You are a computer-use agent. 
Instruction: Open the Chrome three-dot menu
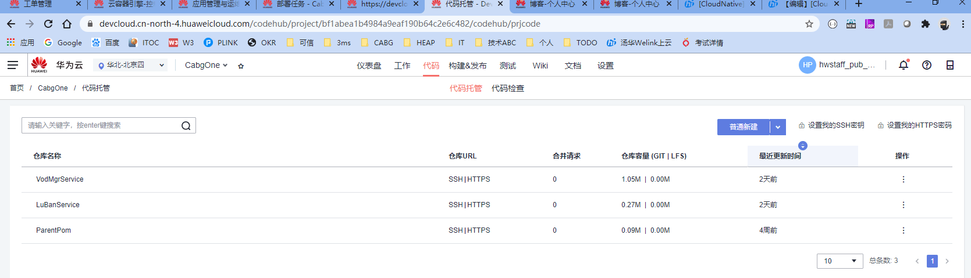(x=963, y=24)
